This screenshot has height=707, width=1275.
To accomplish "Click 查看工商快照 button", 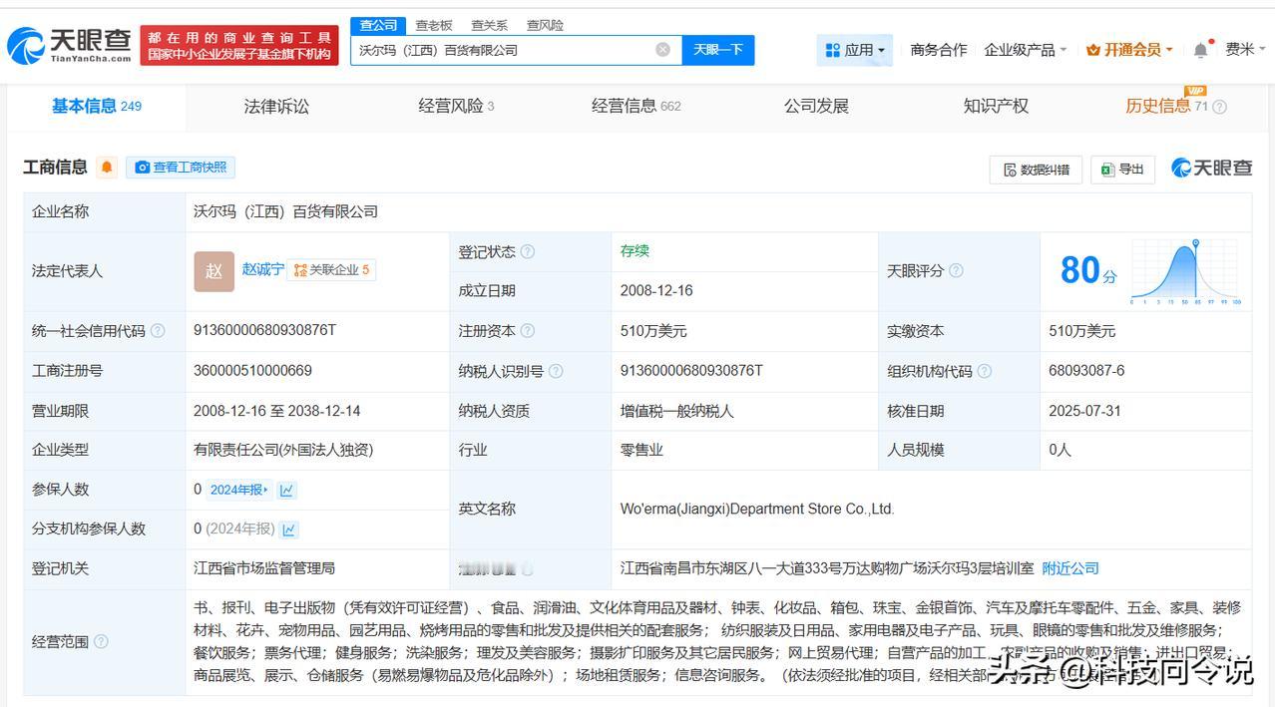I will pos(181,168).
